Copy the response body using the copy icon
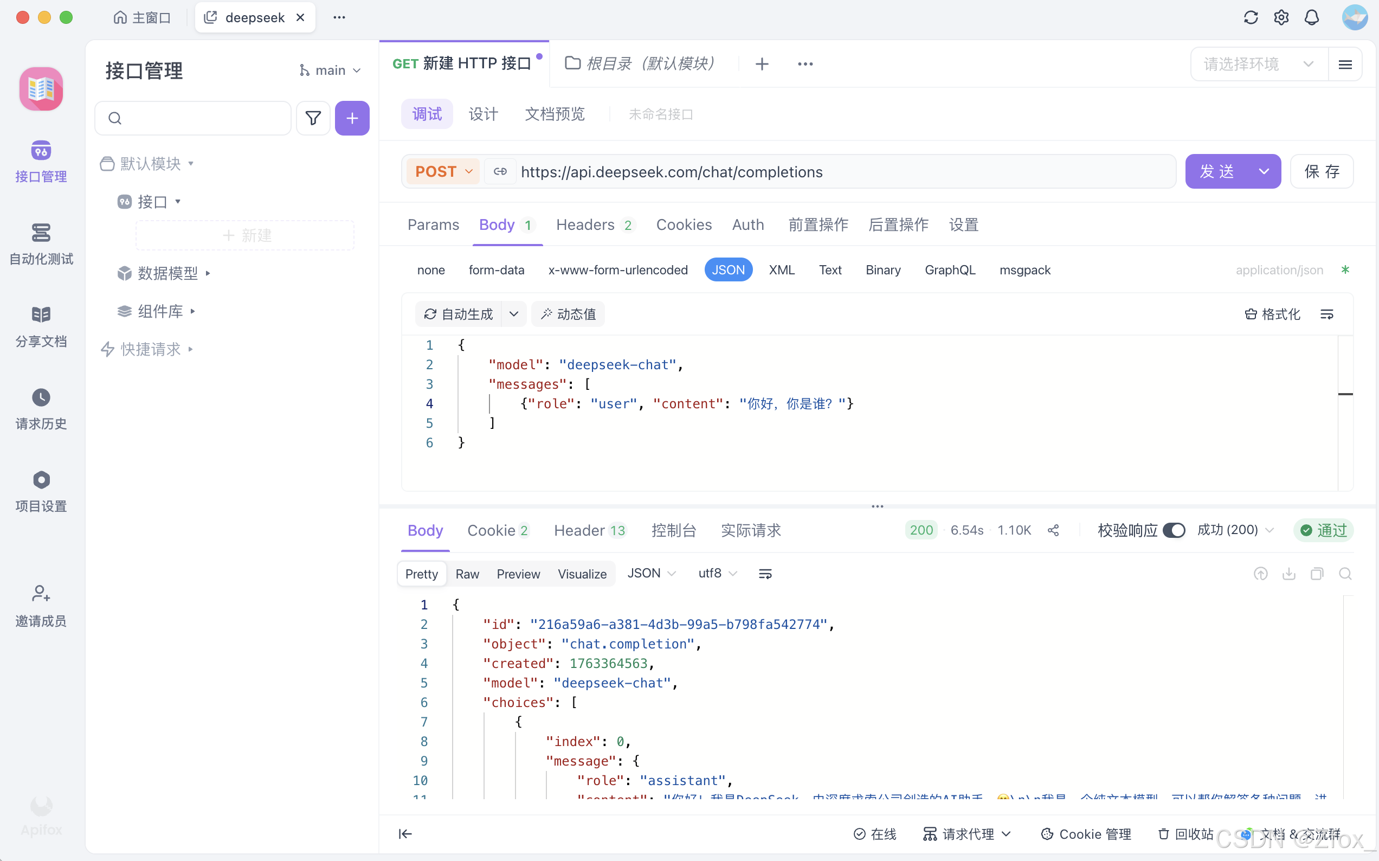Screen dimensions: 1379x861 coord(1317,574)
